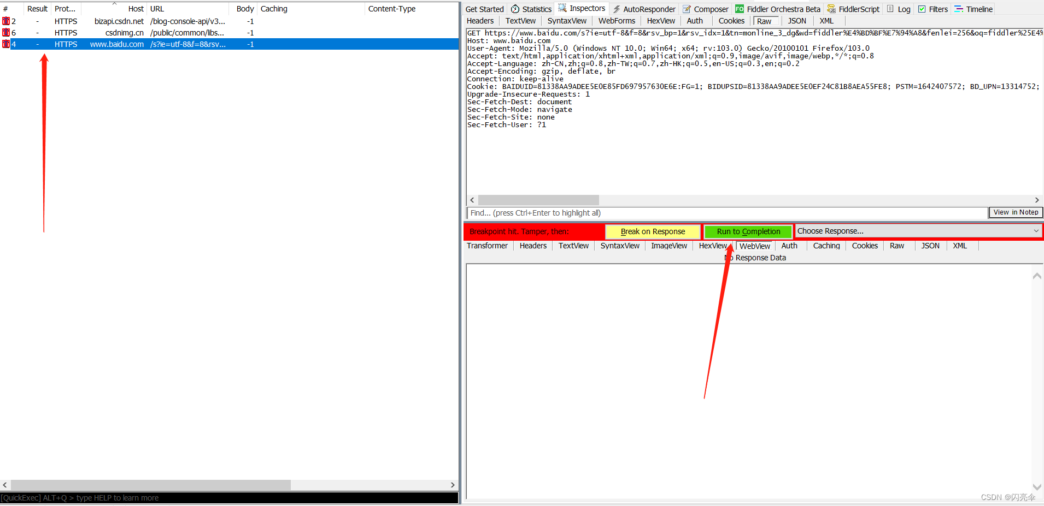
Task: Click View in Notepad button
Action: [x=1016, y=212]
